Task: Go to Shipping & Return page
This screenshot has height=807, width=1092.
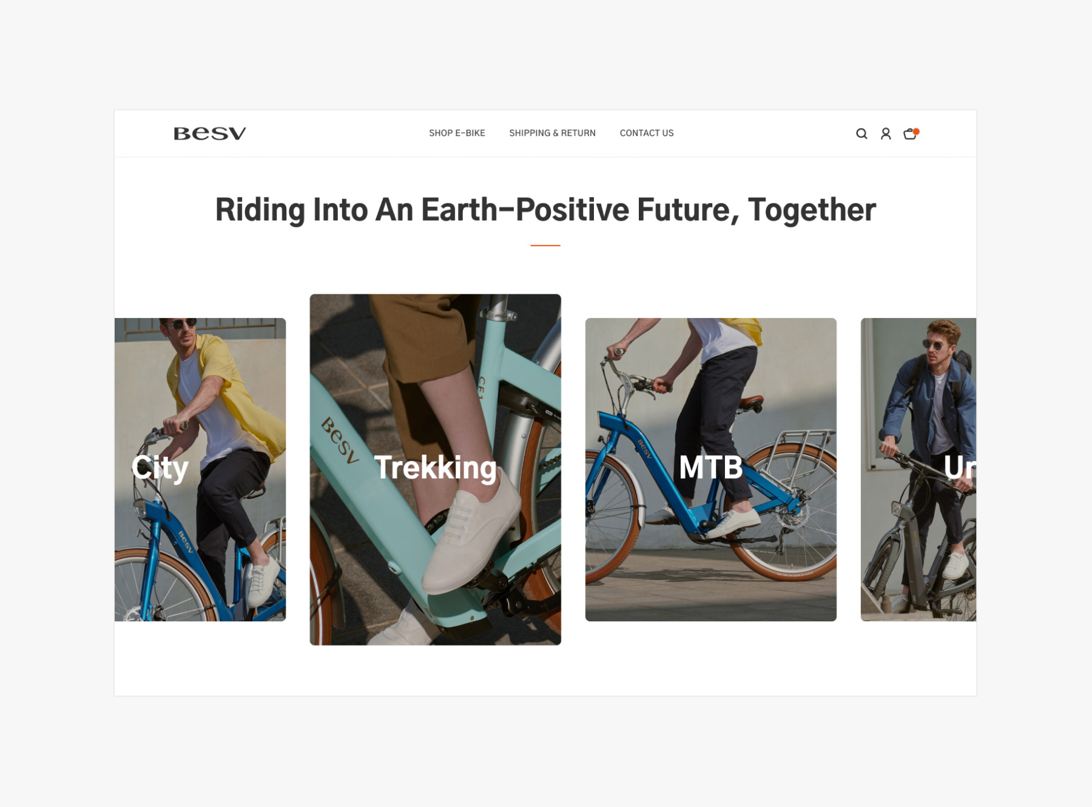Action: coord(552,133)
